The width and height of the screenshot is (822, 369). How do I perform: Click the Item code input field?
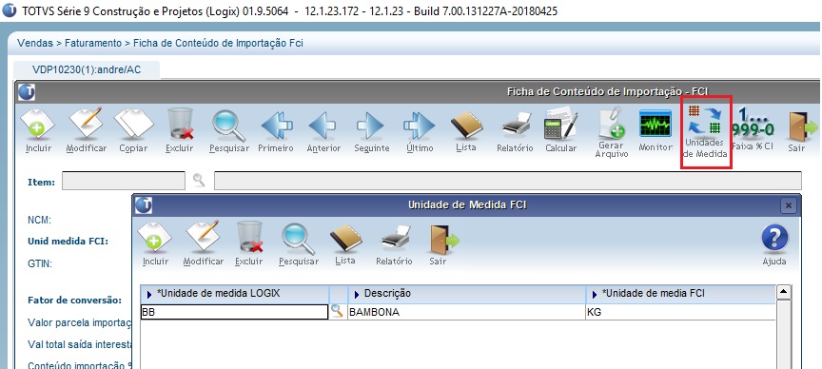coord(123,181)
